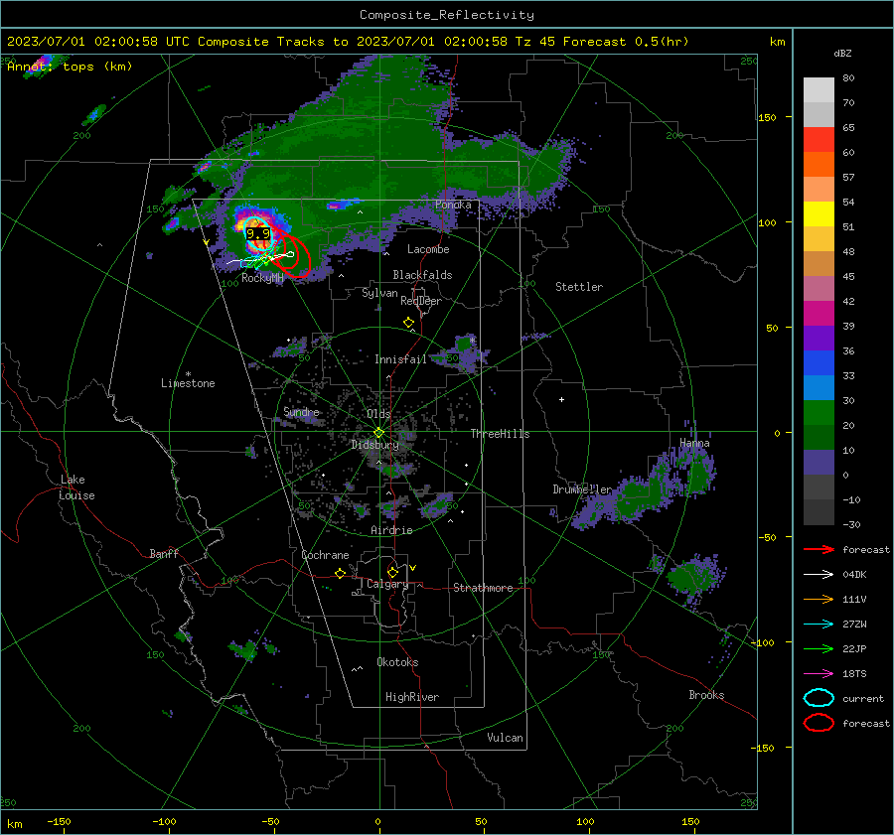Image resolution: width=894 pixels, height=835 pixels.
Task: Click the Okotoks city label
Action: 397,662
